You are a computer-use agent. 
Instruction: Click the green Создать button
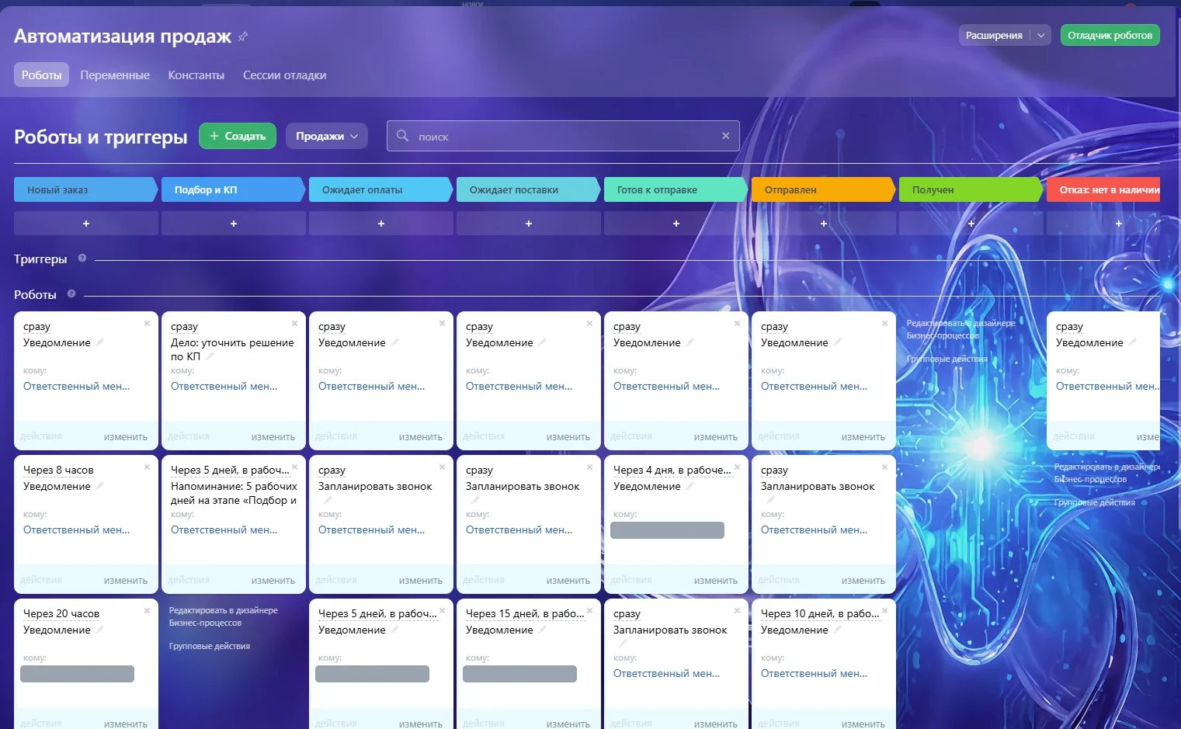(x=238, y=136)
